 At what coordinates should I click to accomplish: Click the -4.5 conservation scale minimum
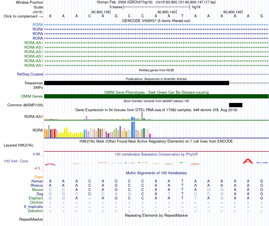point(37,168)
